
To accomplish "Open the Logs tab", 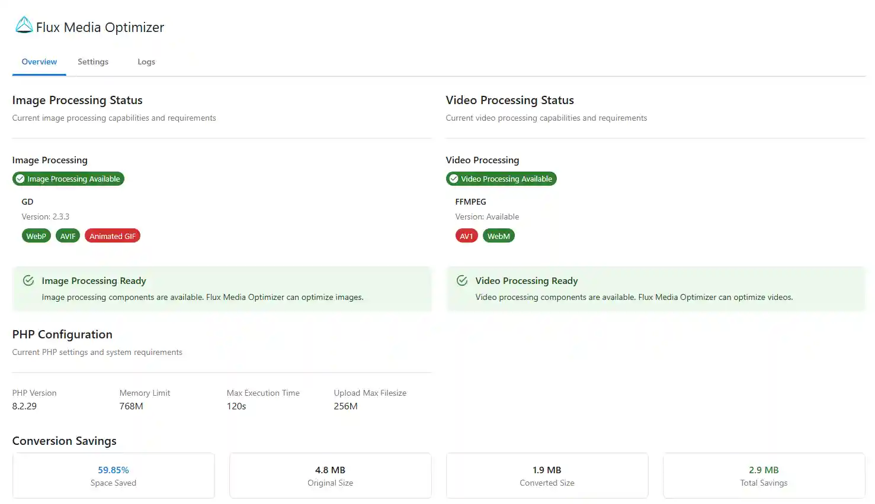I will click(x=146, y=62).
